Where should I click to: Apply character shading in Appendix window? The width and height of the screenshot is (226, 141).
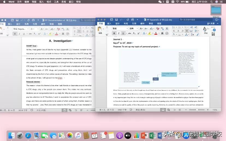tap(162, 33)
